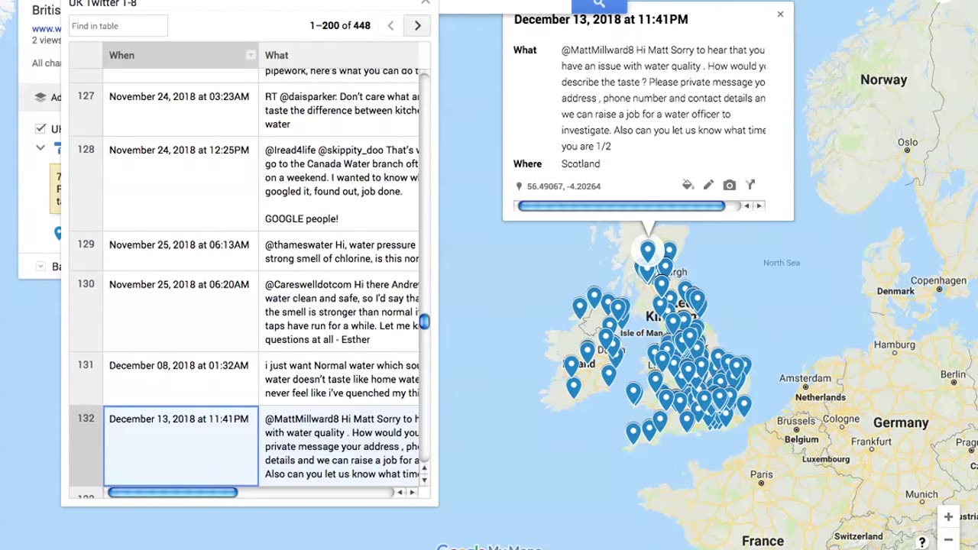Screen dimensions: 978x550
Task: Click table vertical scroll-up arrow
Action: 424,468
